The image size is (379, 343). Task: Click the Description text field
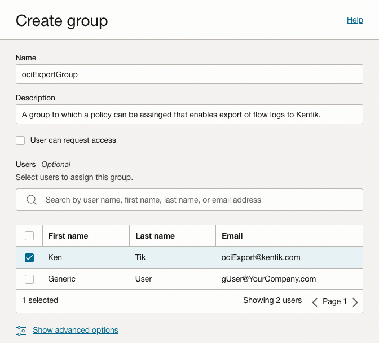click(189, 115)
